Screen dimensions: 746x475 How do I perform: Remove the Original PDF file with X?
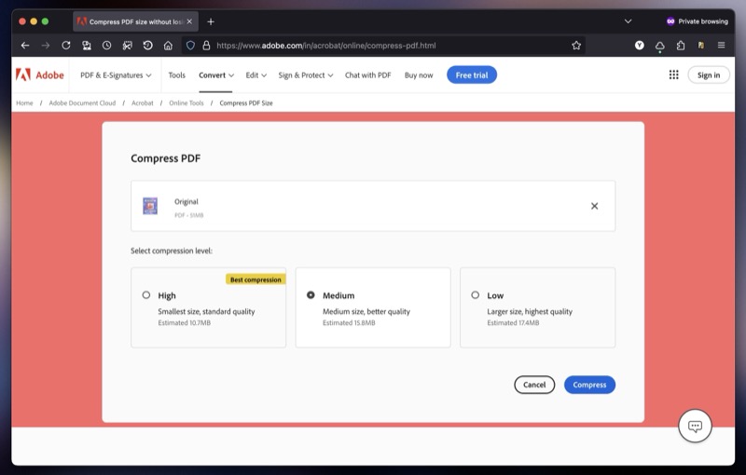[x=594, y=206]
